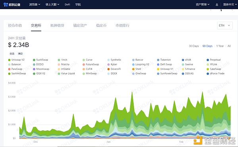Open the 简体中文 language dropdown
238x147 pixels.
[x=230, y=4]
